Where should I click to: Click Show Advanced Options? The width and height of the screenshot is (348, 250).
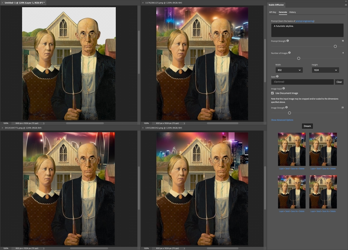coord(282,120)
